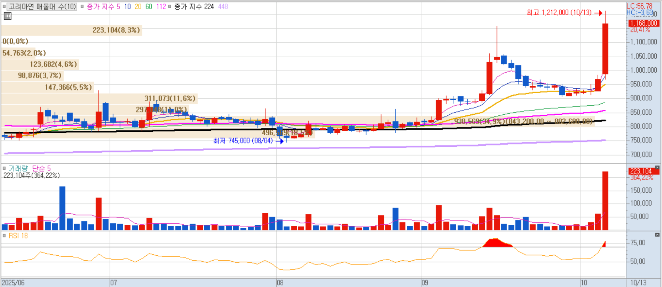Click the 223,104주(364.22%) volume readout
662x287 pixels.
click(32, 175)
